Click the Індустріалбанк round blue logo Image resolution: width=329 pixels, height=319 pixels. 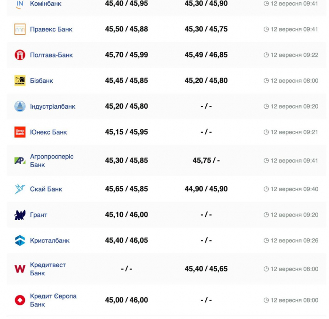coord(20,106)
